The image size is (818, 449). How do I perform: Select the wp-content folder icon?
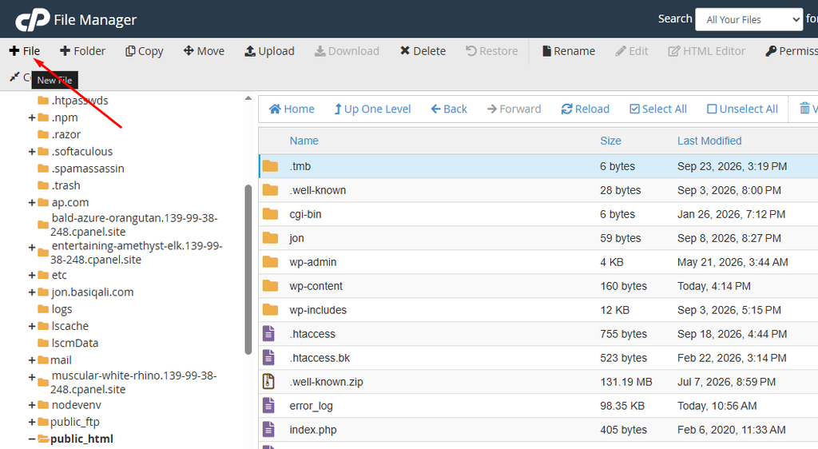[x=270, y=286]
